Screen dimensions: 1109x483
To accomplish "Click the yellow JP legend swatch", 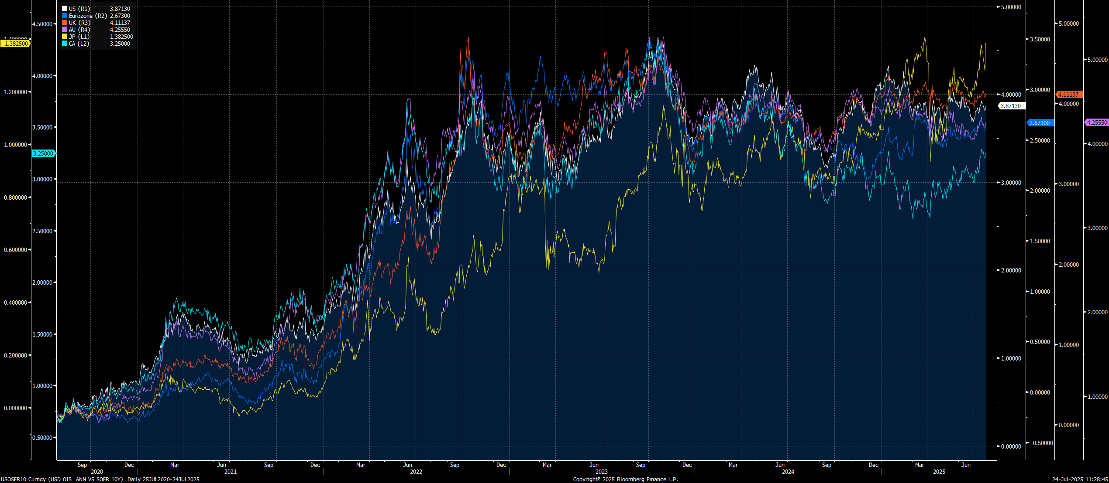I will click(65, 37).
